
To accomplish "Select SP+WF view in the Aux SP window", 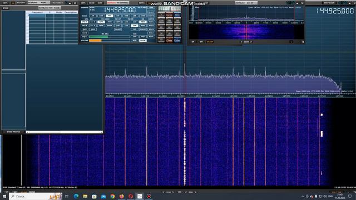I will pos(210,42).
